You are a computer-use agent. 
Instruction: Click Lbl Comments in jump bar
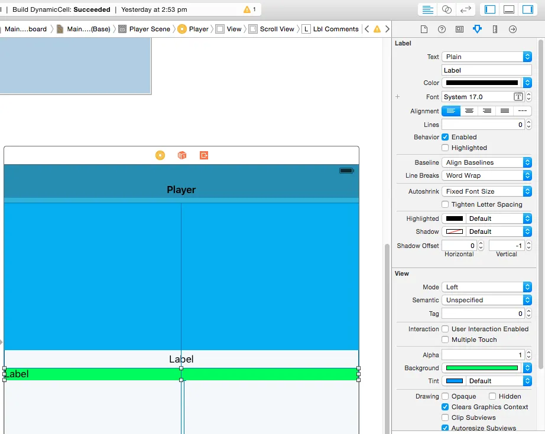coord(330,29)
